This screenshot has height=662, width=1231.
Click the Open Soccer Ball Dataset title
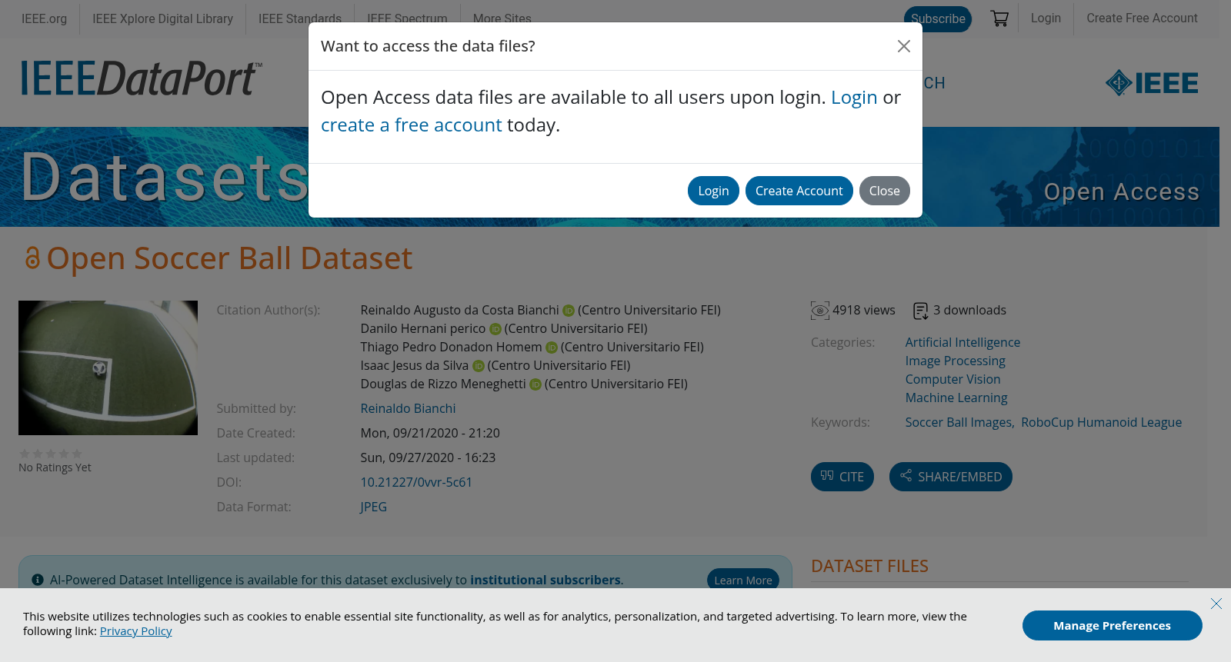tap(229, 258)
